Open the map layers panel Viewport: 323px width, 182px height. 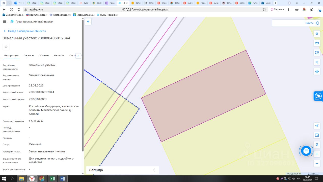(x=317, y=34)
